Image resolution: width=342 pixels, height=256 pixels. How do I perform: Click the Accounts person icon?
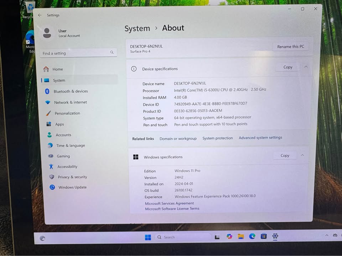coord(50,135)
